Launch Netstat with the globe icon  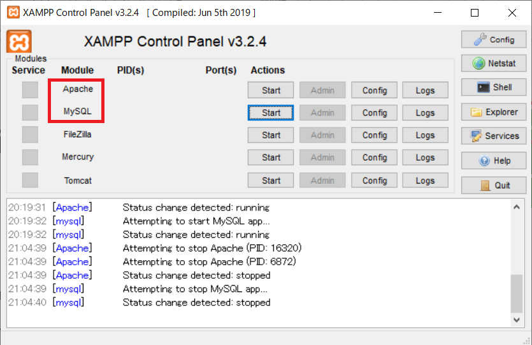click(x=494, y=63)
